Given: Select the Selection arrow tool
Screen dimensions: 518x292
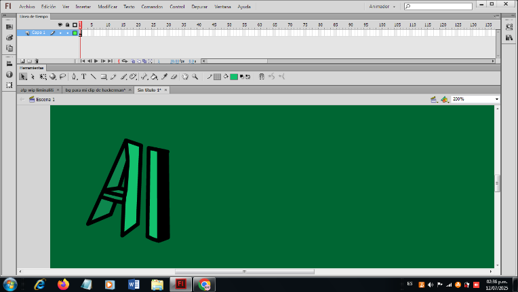Looking at the screenshot, I should coord(23,77).
